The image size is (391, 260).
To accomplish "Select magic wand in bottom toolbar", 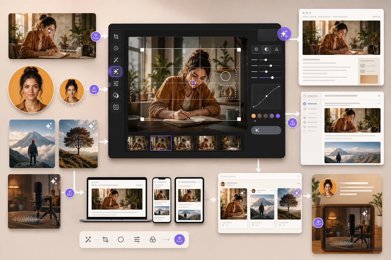I will point(88,239).
